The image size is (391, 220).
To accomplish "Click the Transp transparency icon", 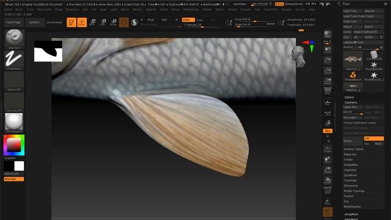I will pos(327,202).
